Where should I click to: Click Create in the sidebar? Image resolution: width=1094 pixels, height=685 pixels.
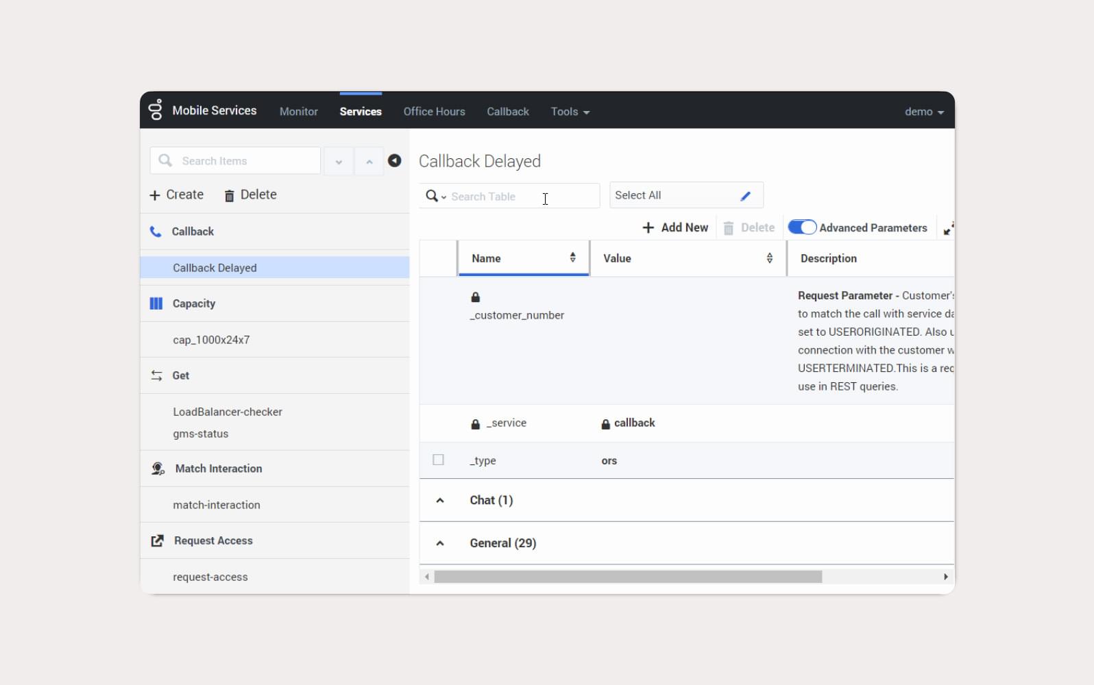[x=177, y=195]
